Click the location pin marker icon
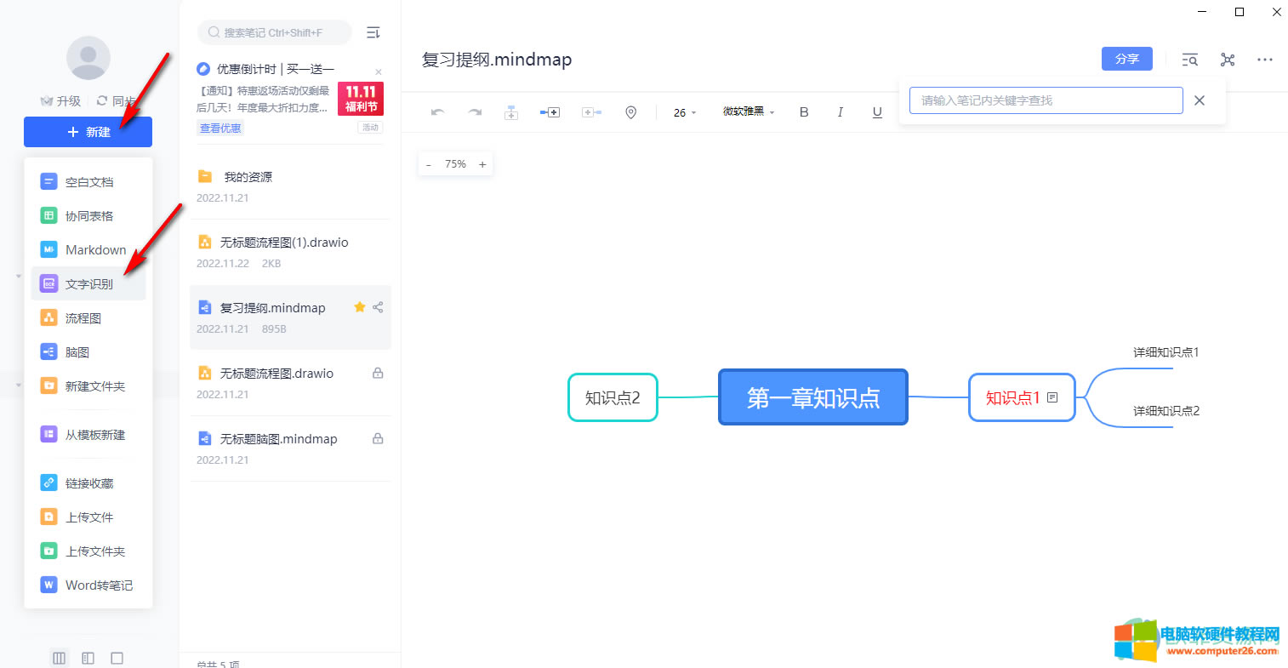 pyautogui.click(x=630, y=112)
